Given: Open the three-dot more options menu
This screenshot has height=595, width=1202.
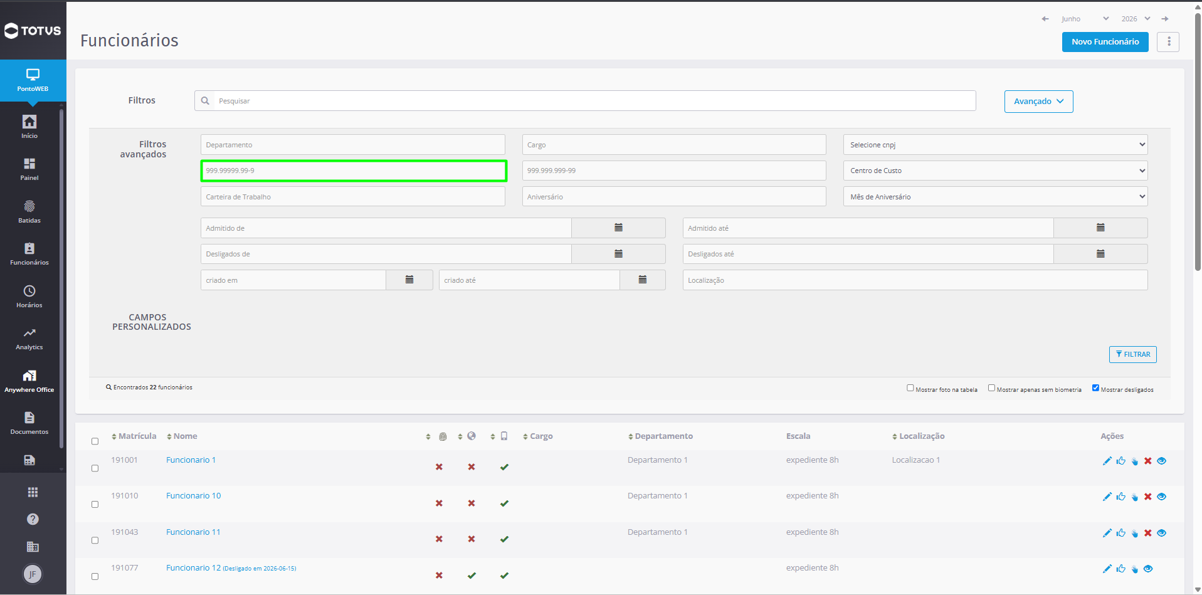Looking at the screenshot, I should (x=1168, y=42).
